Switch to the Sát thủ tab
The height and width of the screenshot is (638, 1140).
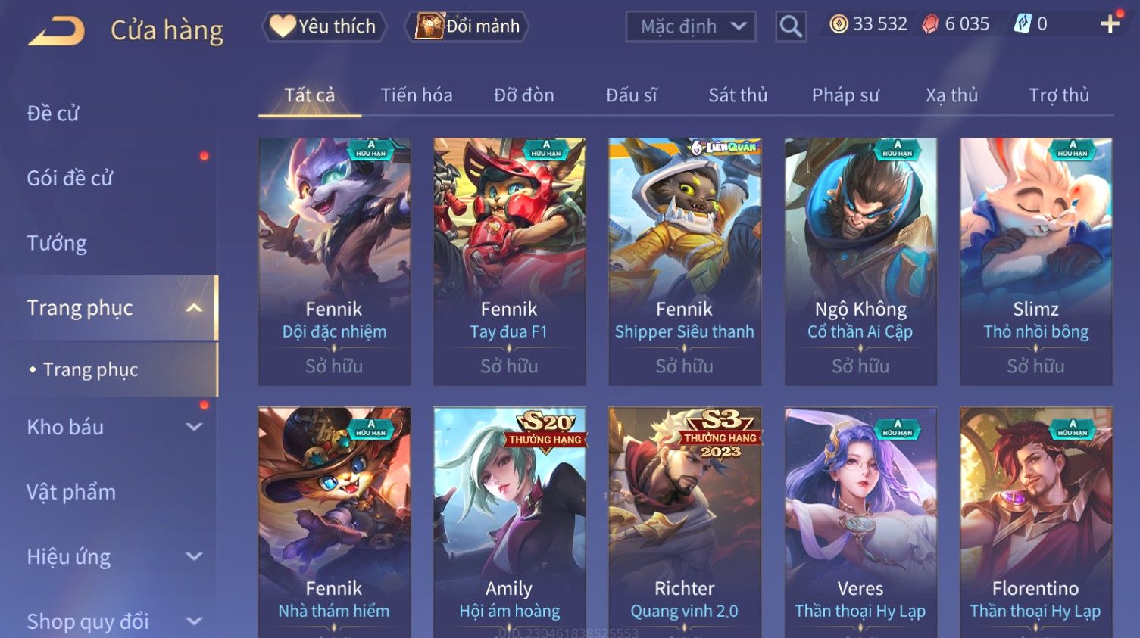click(738, 95)
